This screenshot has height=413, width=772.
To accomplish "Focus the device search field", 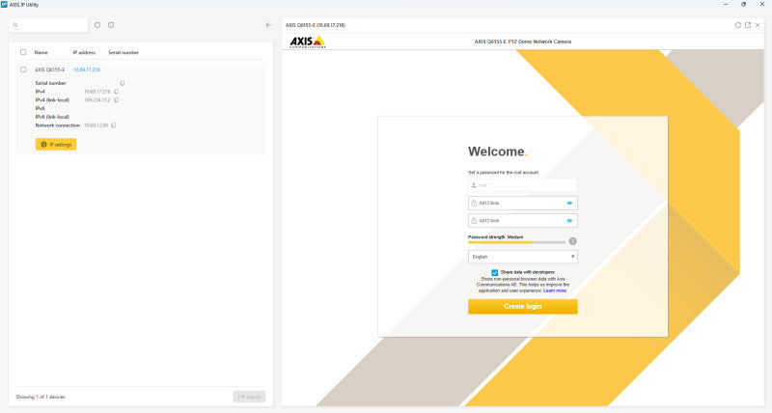I will pyautogui.click(x=49, y=25).
